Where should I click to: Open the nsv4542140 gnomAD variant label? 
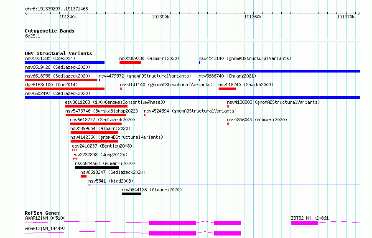coord(245,58)
